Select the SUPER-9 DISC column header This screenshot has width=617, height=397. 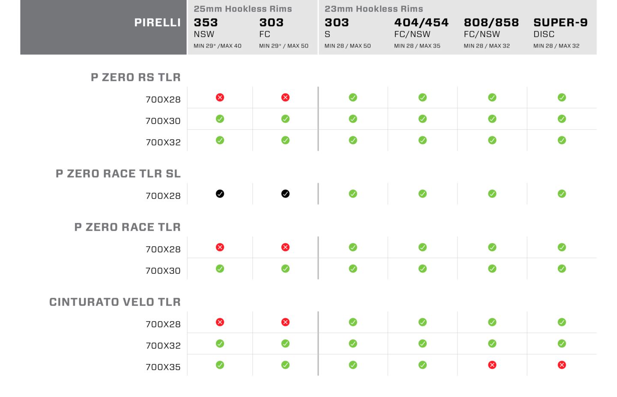click(x=560, y=27)
